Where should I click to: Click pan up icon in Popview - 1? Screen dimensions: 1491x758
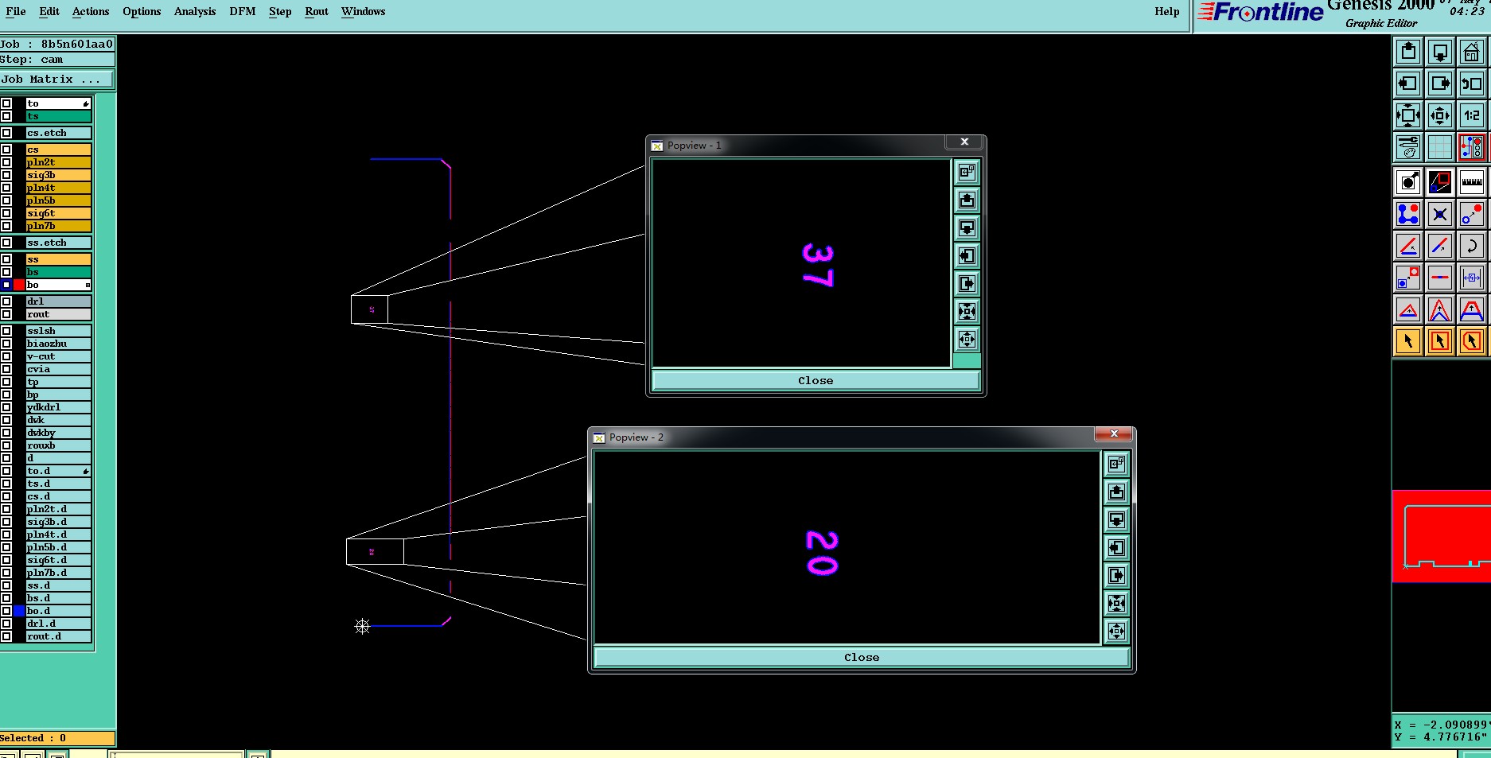(967, 200)
